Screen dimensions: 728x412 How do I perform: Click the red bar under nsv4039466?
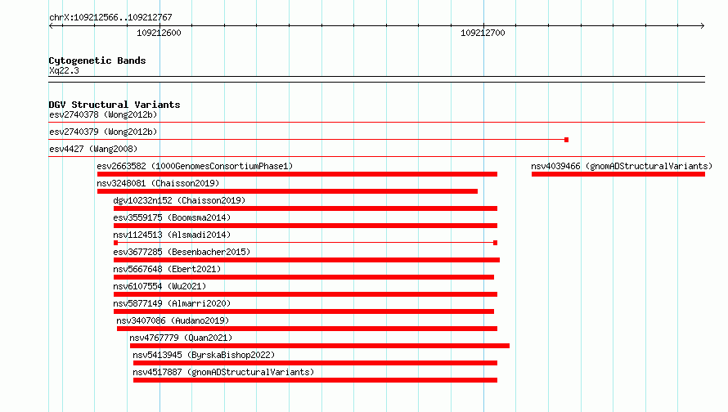[x=618, y=174]
